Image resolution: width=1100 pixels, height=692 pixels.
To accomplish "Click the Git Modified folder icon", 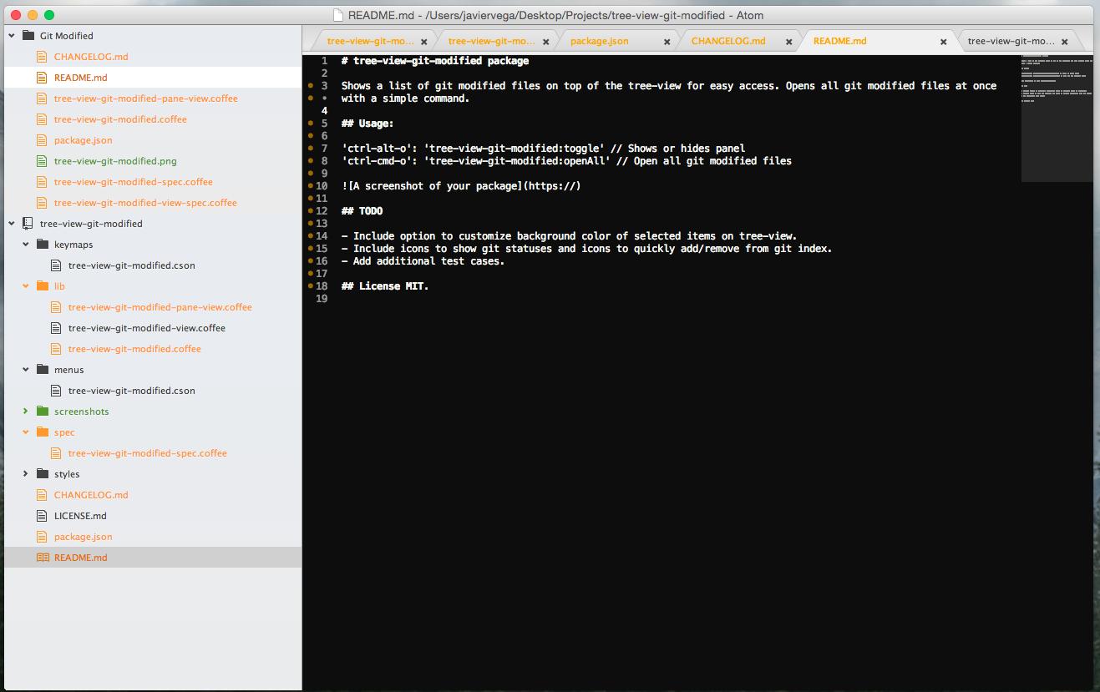I will (x=28, y=36).
